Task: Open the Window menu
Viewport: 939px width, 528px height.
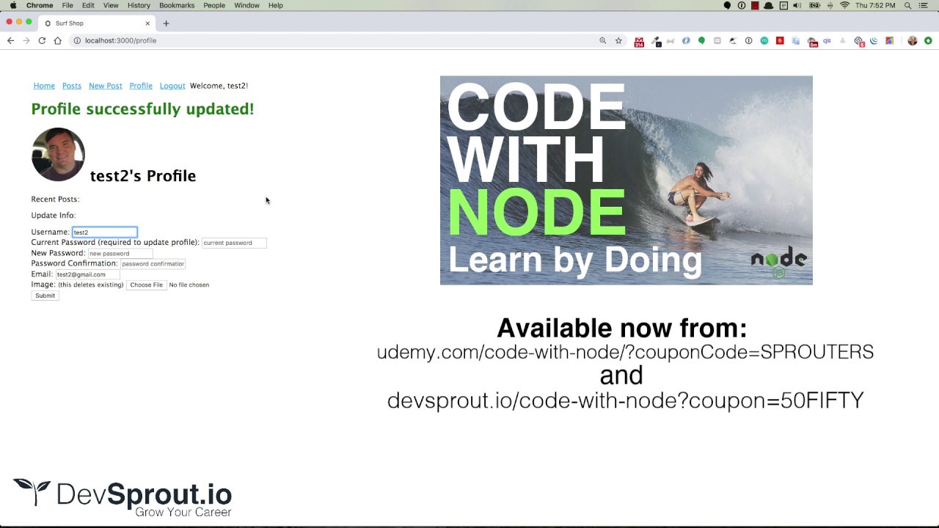Action: click(246, 5)
